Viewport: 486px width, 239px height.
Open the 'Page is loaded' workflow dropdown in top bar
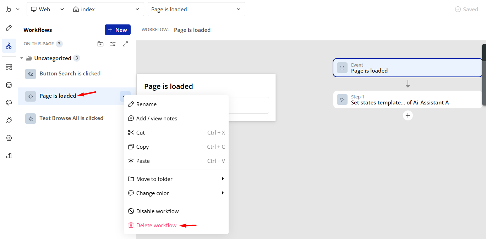[196, 10]
